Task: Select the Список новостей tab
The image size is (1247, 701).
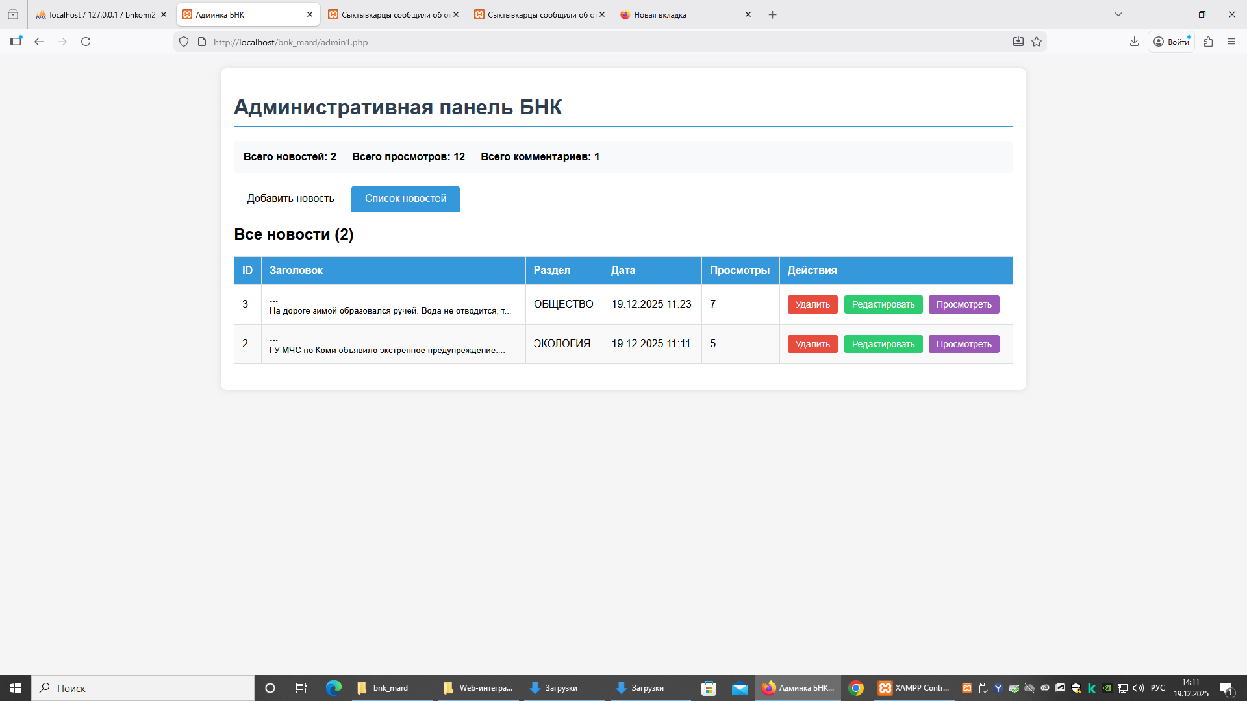Action: [x=405, y=199]
